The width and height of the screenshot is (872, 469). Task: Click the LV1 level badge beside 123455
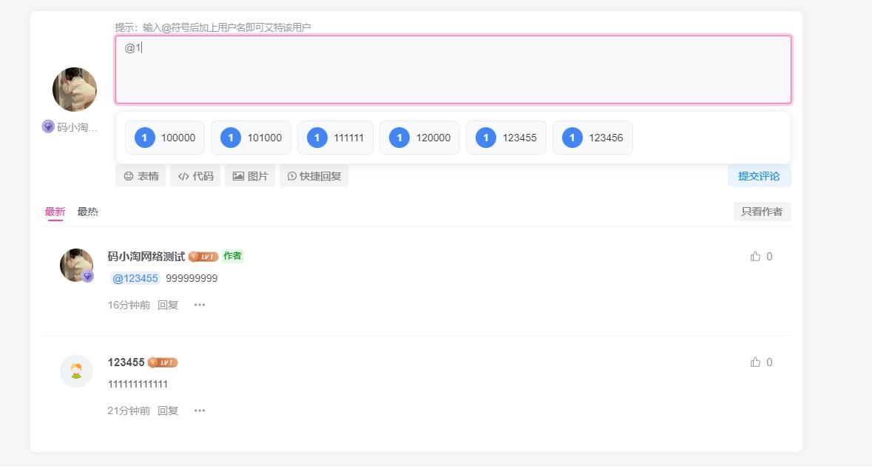click(x=163, y=362)
